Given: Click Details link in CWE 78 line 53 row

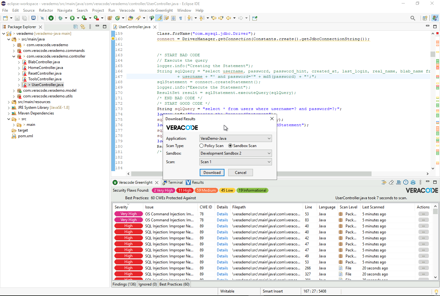Looking at the screenshot, I should coord(222,214).
